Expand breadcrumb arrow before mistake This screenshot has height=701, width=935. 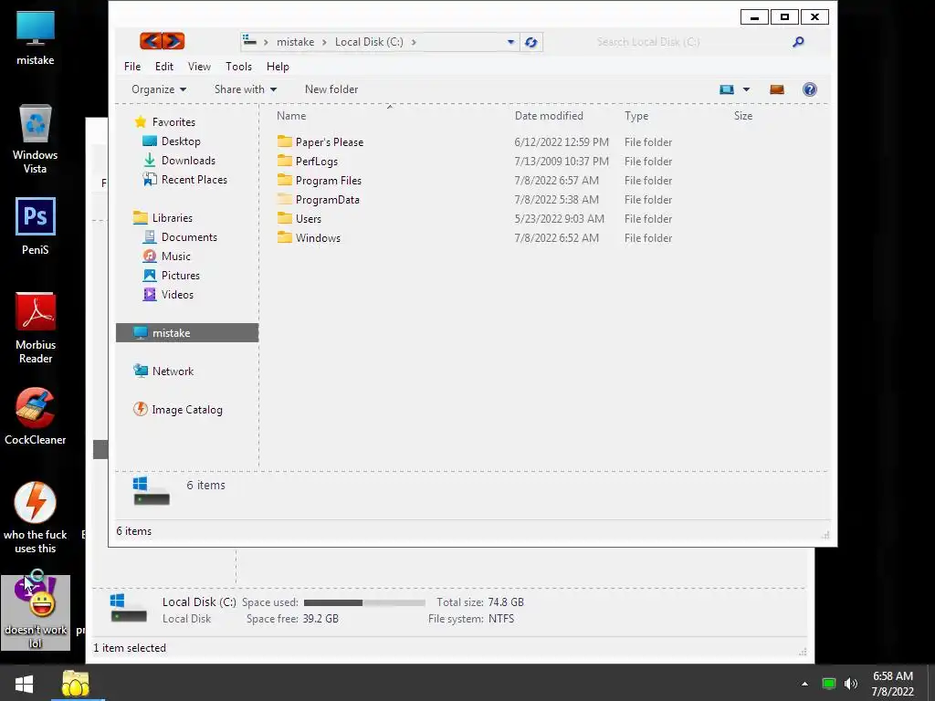(266, 42)
